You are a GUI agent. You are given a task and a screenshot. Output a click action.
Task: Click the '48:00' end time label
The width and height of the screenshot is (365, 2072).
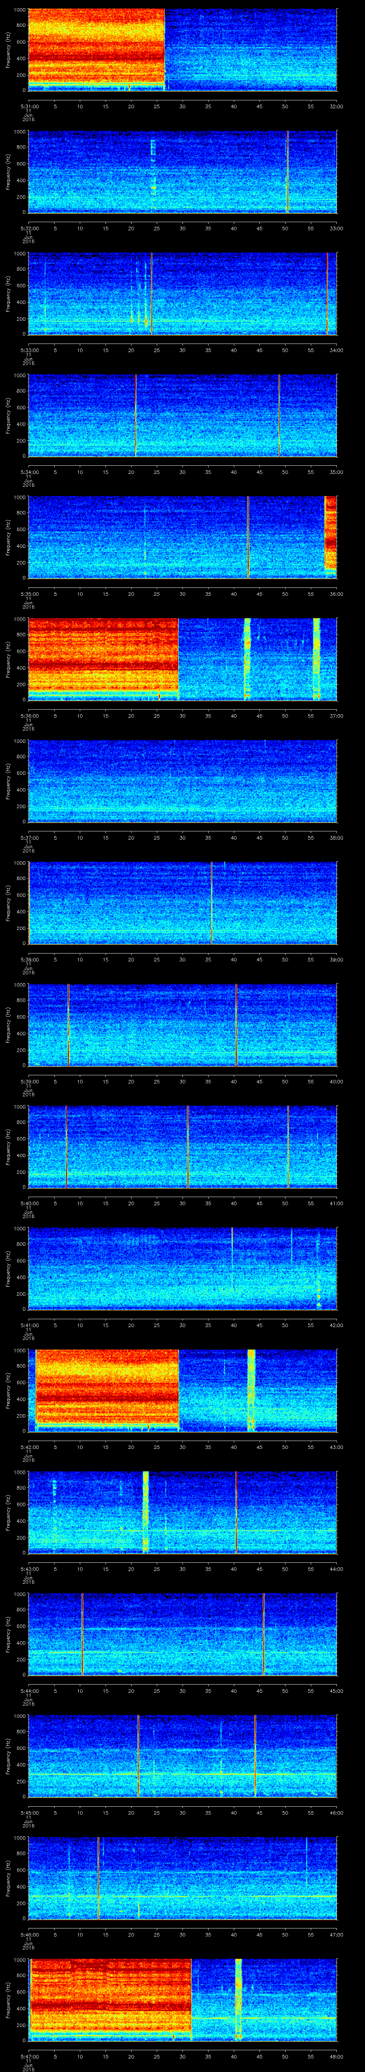[336, 2056]
